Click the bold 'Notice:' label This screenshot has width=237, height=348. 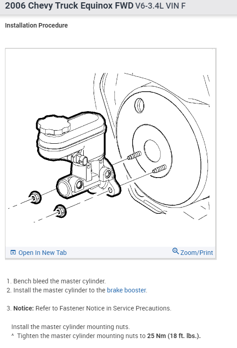point(24,308)
